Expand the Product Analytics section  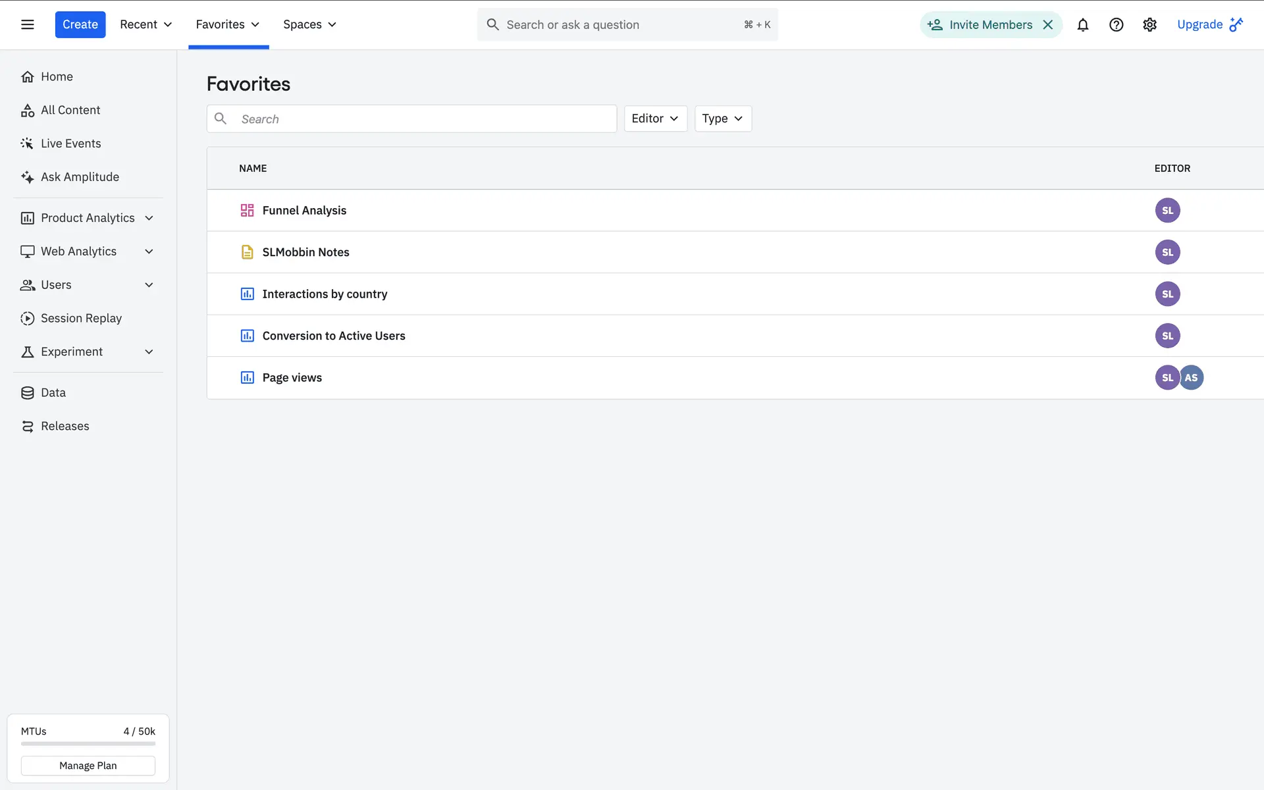pos(149,218)
